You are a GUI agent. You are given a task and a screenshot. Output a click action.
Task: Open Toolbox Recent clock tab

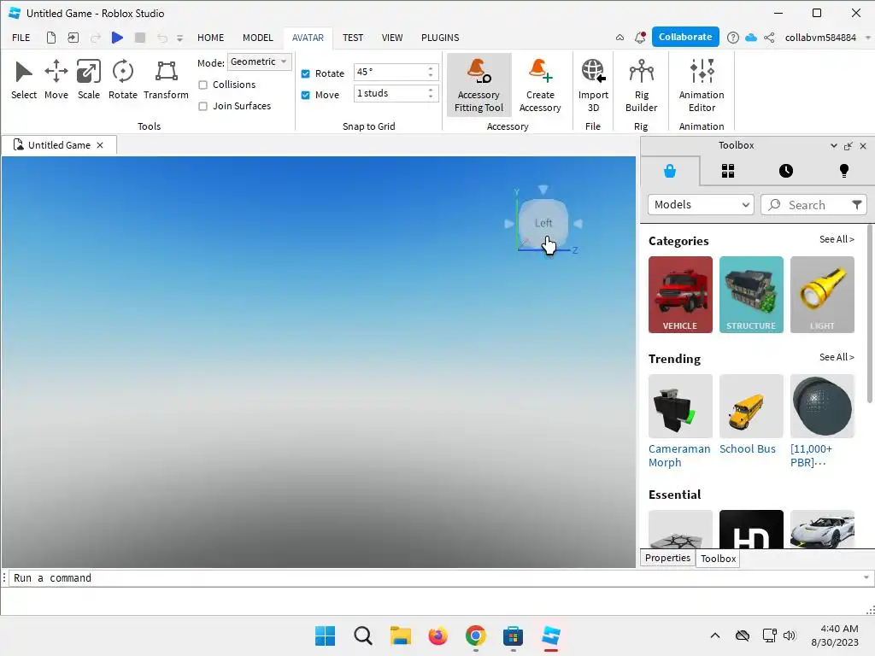click(x=786, y=171)
